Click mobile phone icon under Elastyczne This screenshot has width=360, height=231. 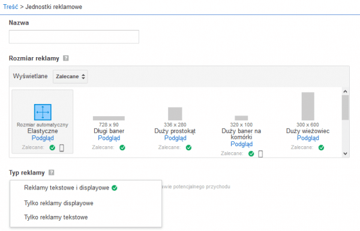[x=62, y=148]
